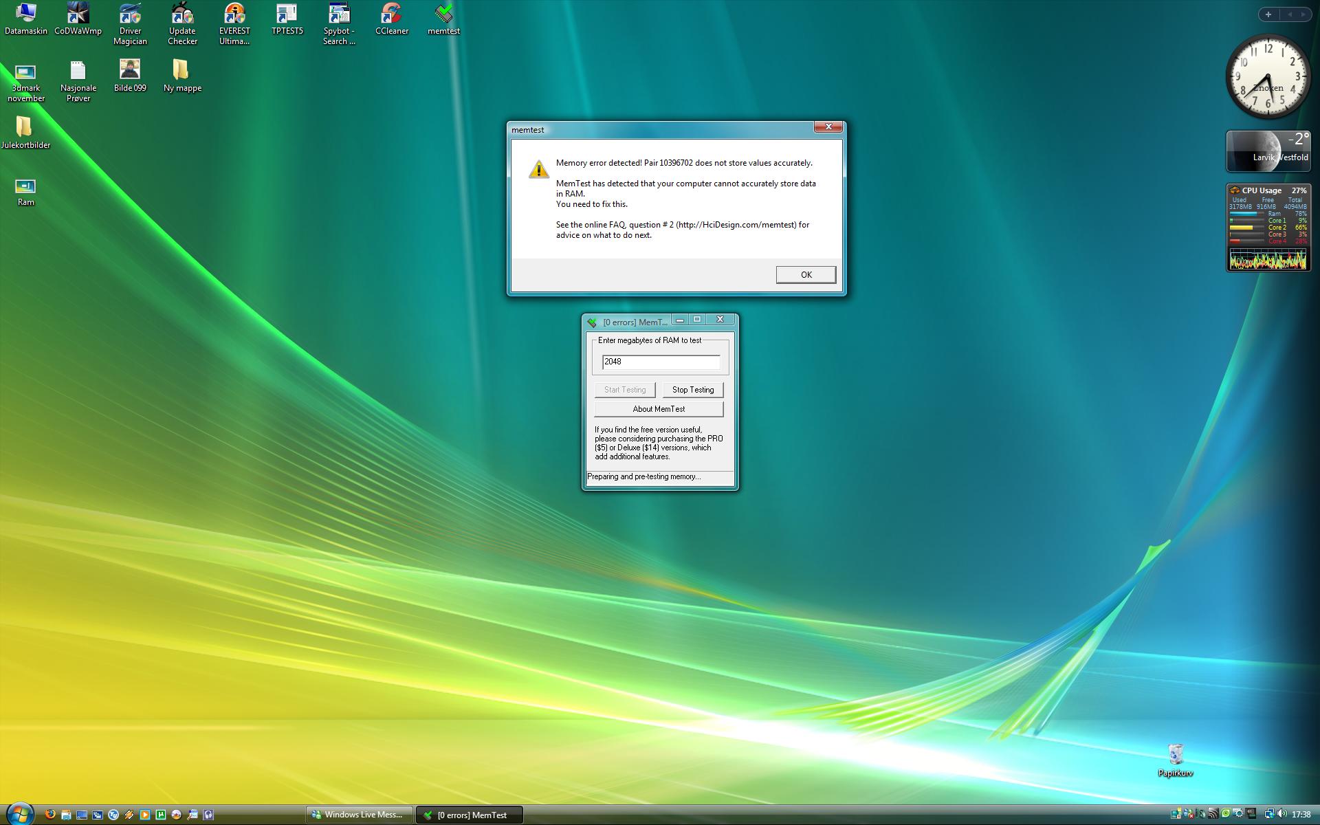Click the sidebar add gadget plus button
1320x825 pixels.
click(1268, 14)
